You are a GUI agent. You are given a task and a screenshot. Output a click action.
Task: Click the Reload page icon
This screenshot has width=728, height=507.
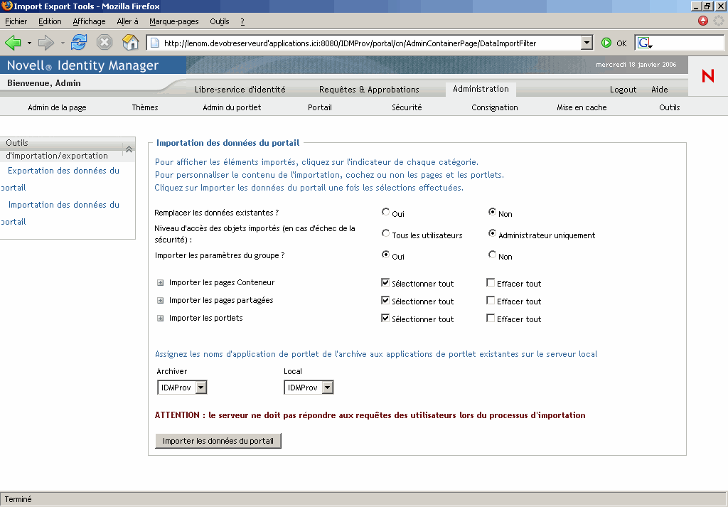(x=79, y=42)
